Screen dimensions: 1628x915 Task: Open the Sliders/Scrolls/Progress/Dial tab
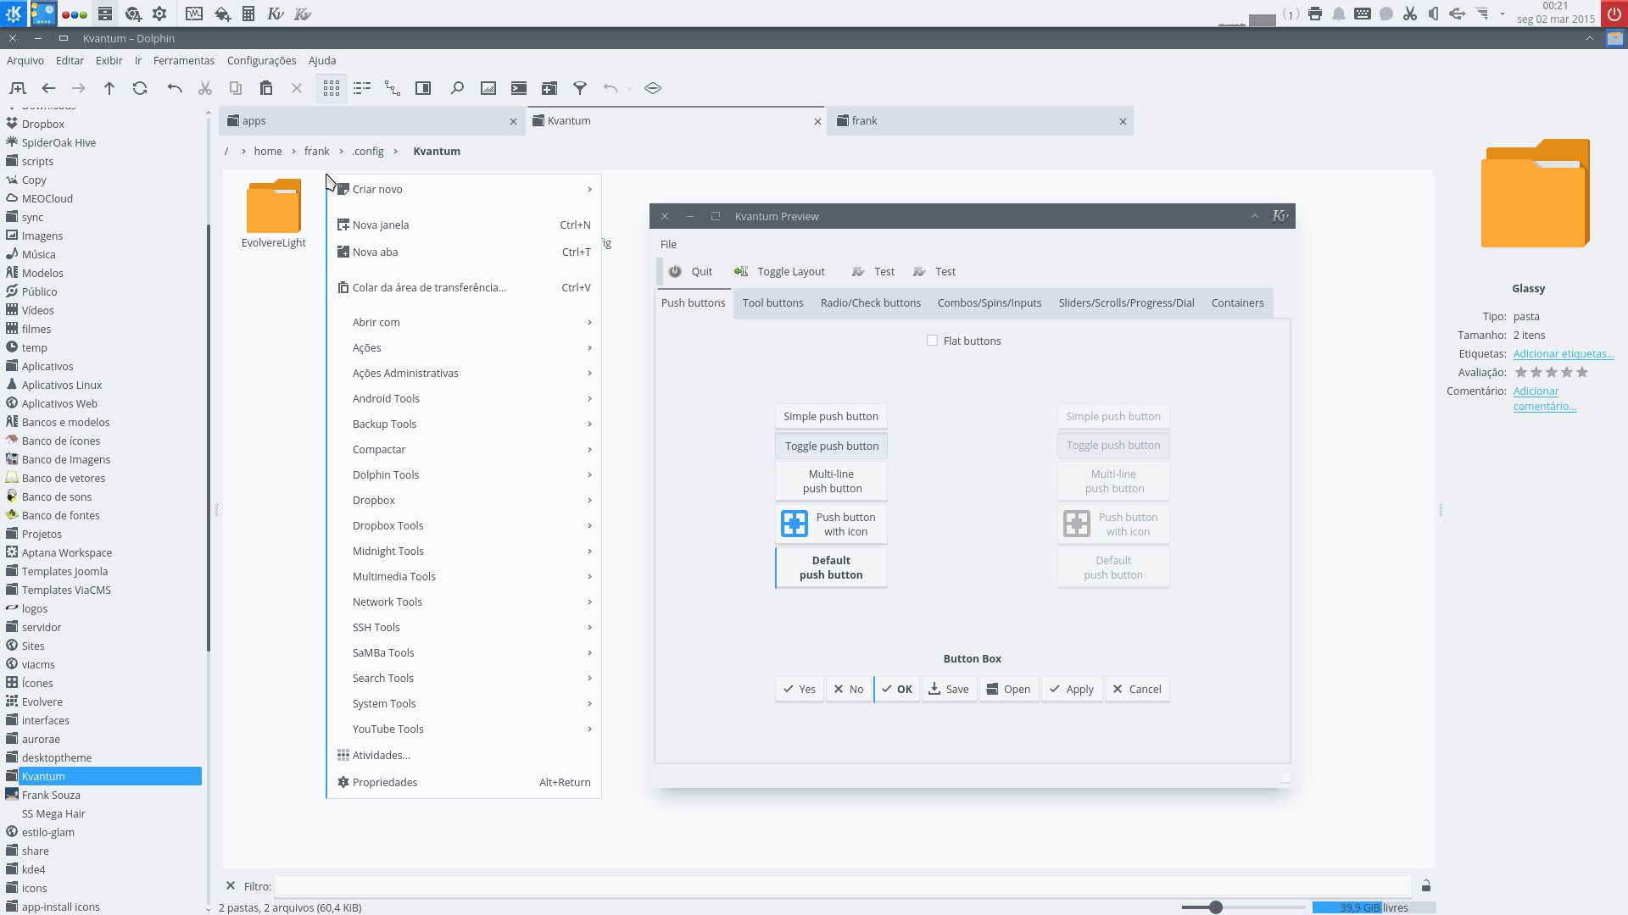(1126, 303)
